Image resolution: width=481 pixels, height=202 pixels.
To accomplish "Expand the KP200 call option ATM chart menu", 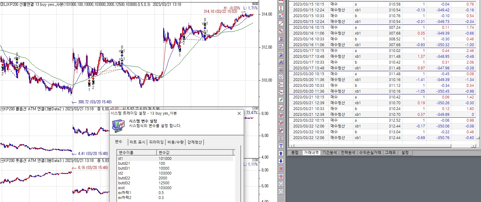I will click(2, 109).
